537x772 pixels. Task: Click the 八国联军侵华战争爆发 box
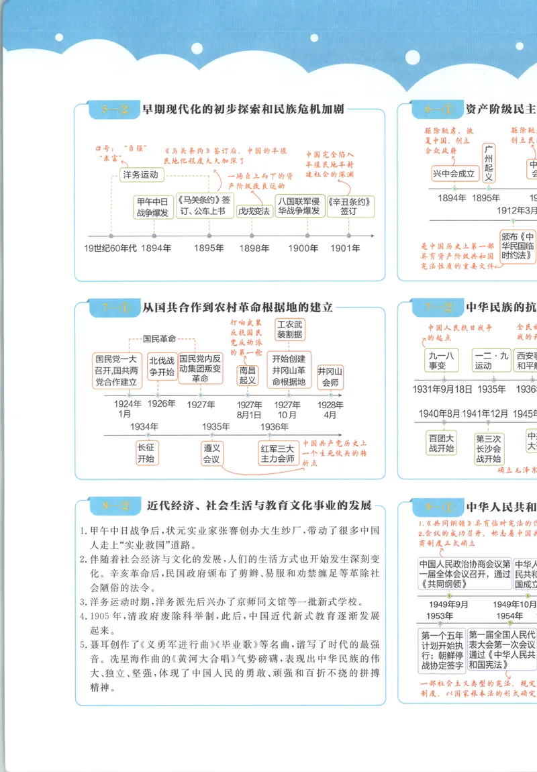coord(299,206)
